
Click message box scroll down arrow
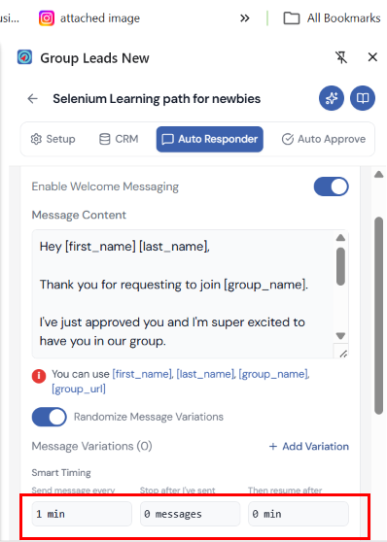click(340, 336)
